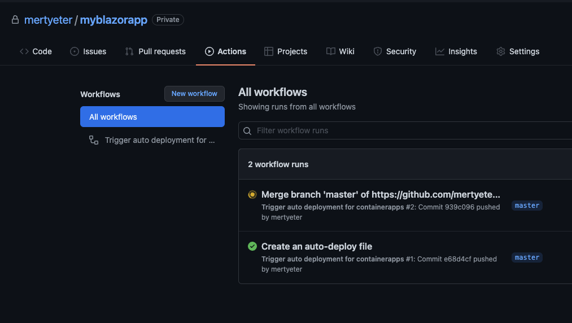Click 'Showing runs from all workflows' text
572x323 pixels.
(x=297, y=107)
